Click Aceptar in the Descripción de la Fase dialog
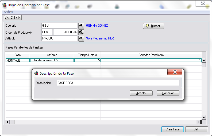212x136 pixels. coord(141,93)
